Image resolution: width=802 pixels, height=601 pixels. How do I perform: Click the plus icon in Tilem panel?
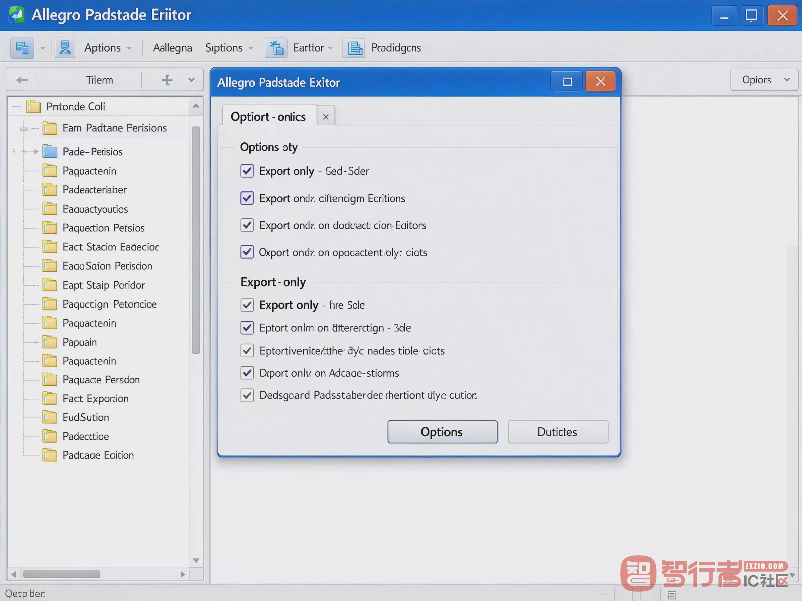tap(167, 80)
